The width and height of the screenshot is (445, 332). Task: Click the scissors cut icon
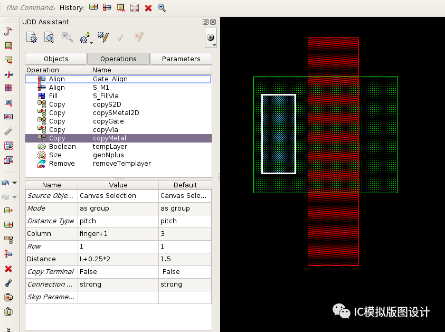(8, 283)
